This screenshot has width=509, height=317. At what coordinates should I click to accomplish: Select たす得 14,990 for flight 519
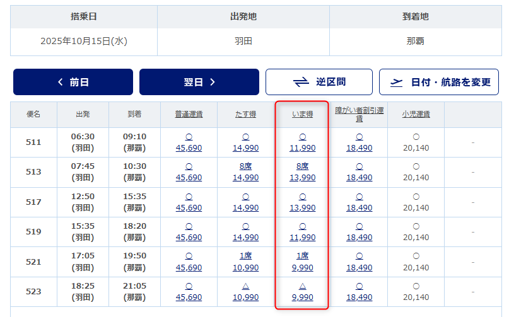[246, 238]
